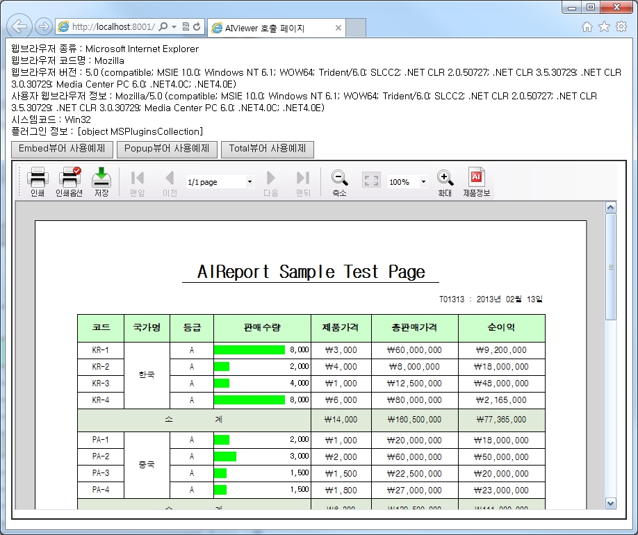Click the 총판매가격 column header
The width and height of the screenshot is (638, 535).
(x=415, y=327)
